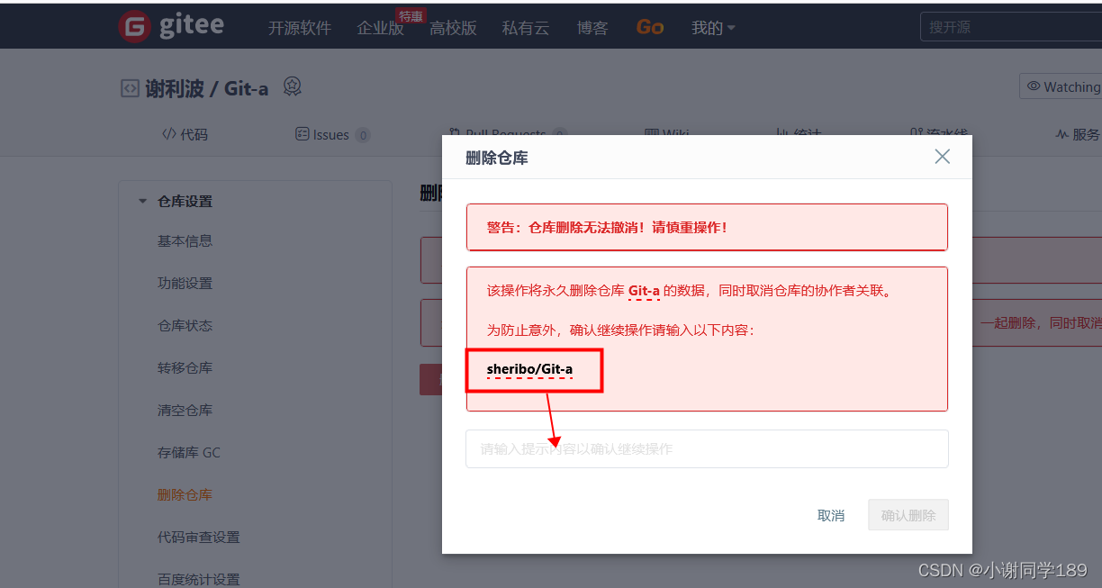
Task: Click the bold Git-a name in the warning
Action: (x=644, y=291)
